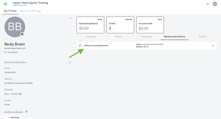Click View All on Credits card
The width and height of the screenshot is (221, 119).
[x=128, y=19]
